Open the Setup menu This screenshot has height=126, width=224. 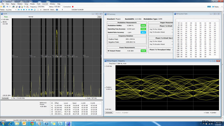pyautogui.click(x=26, y=4)
